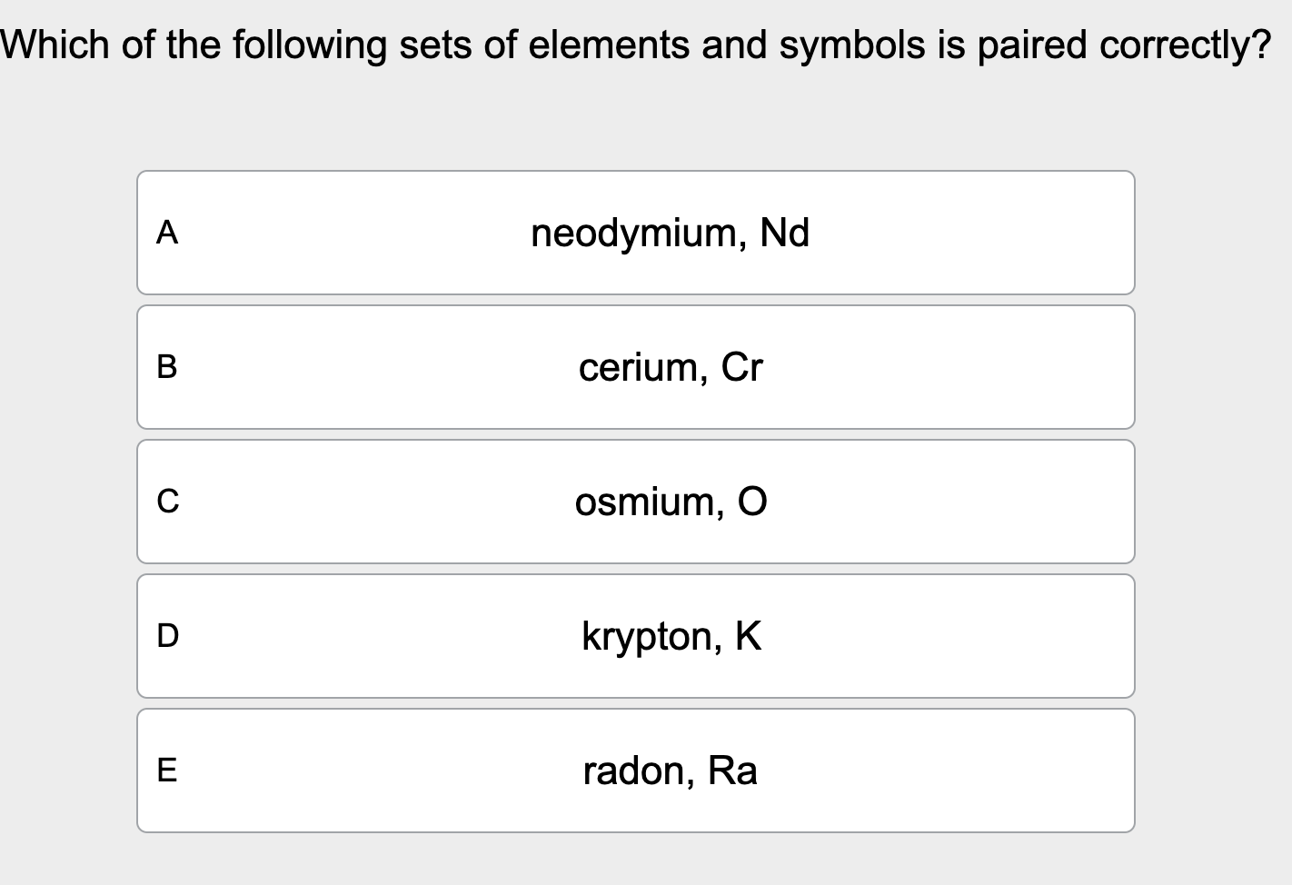1292x885 pixels.
Task: Click the text neodymium, Nd
Action: 670,233
